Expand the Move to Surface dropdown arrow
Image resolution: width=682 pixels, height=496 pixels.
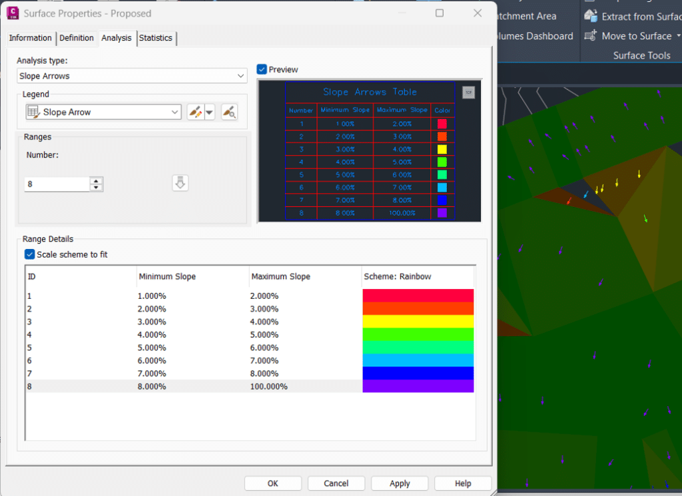[679, 36]
